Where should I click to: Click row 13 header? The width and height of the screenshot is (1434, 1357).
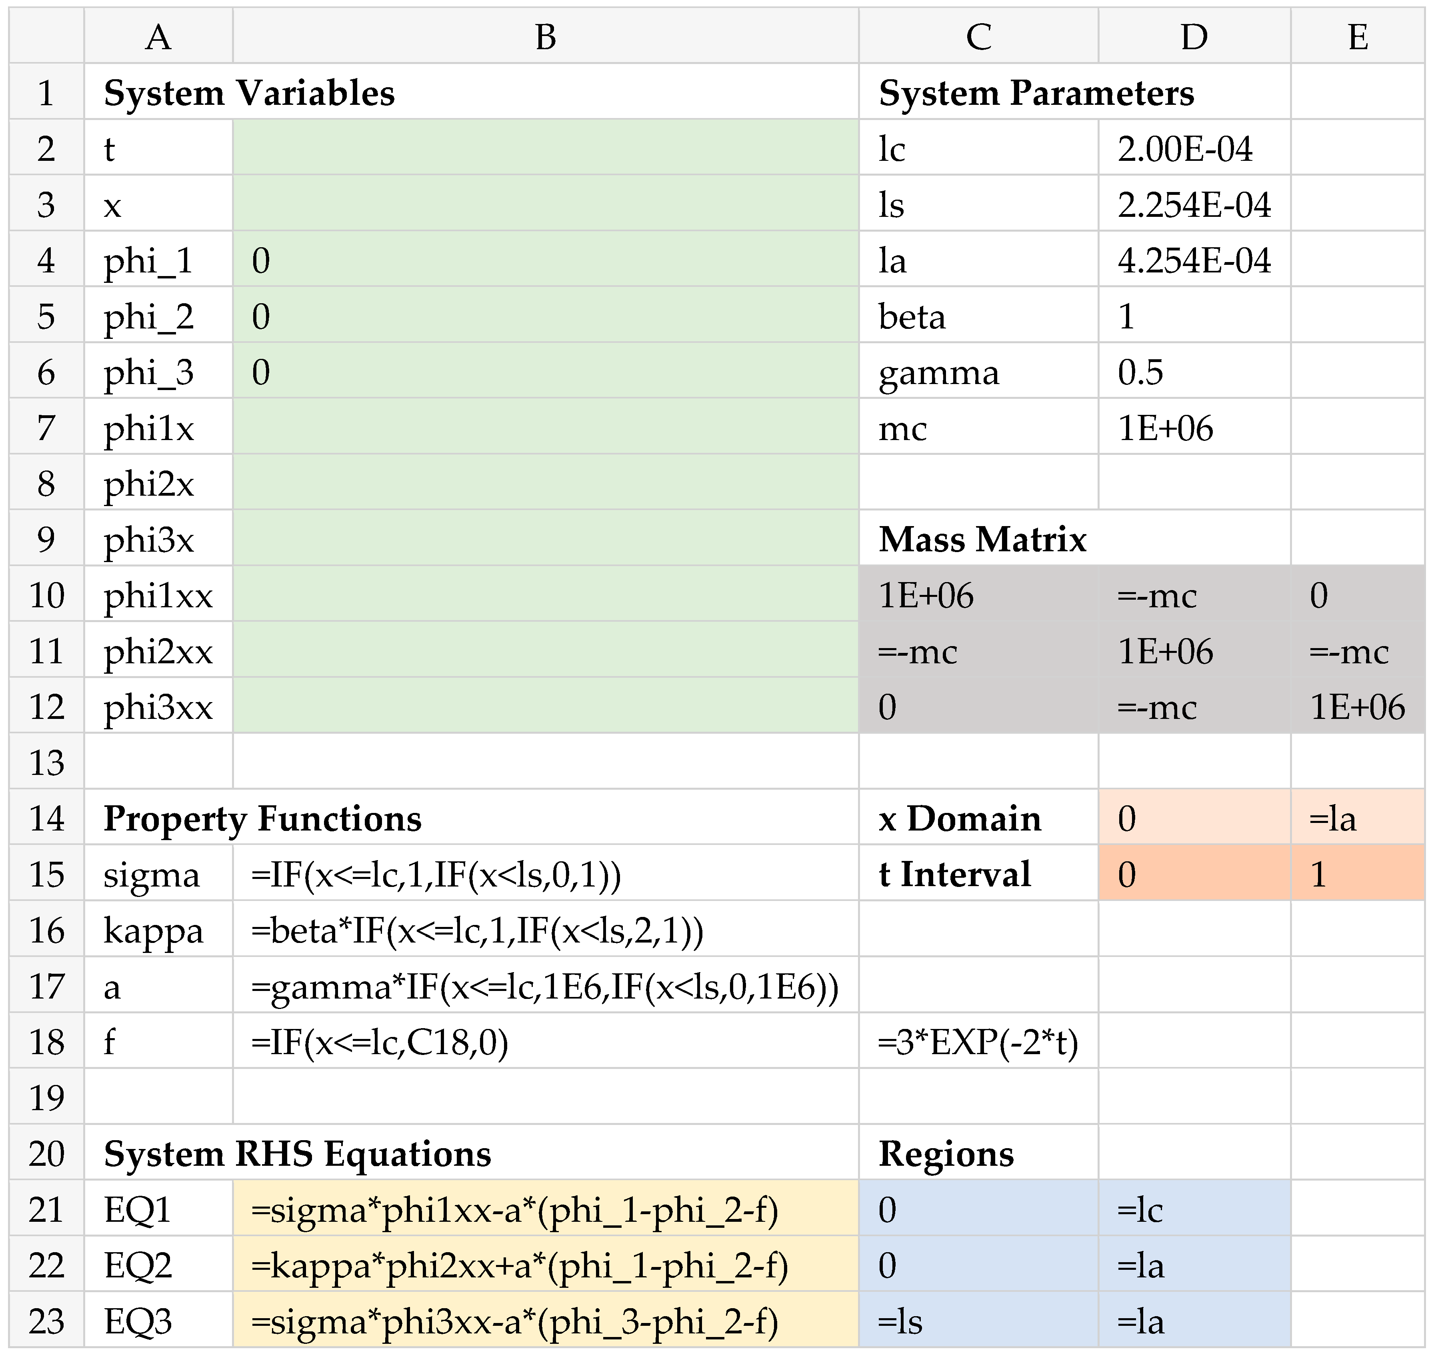click(46, 763)
